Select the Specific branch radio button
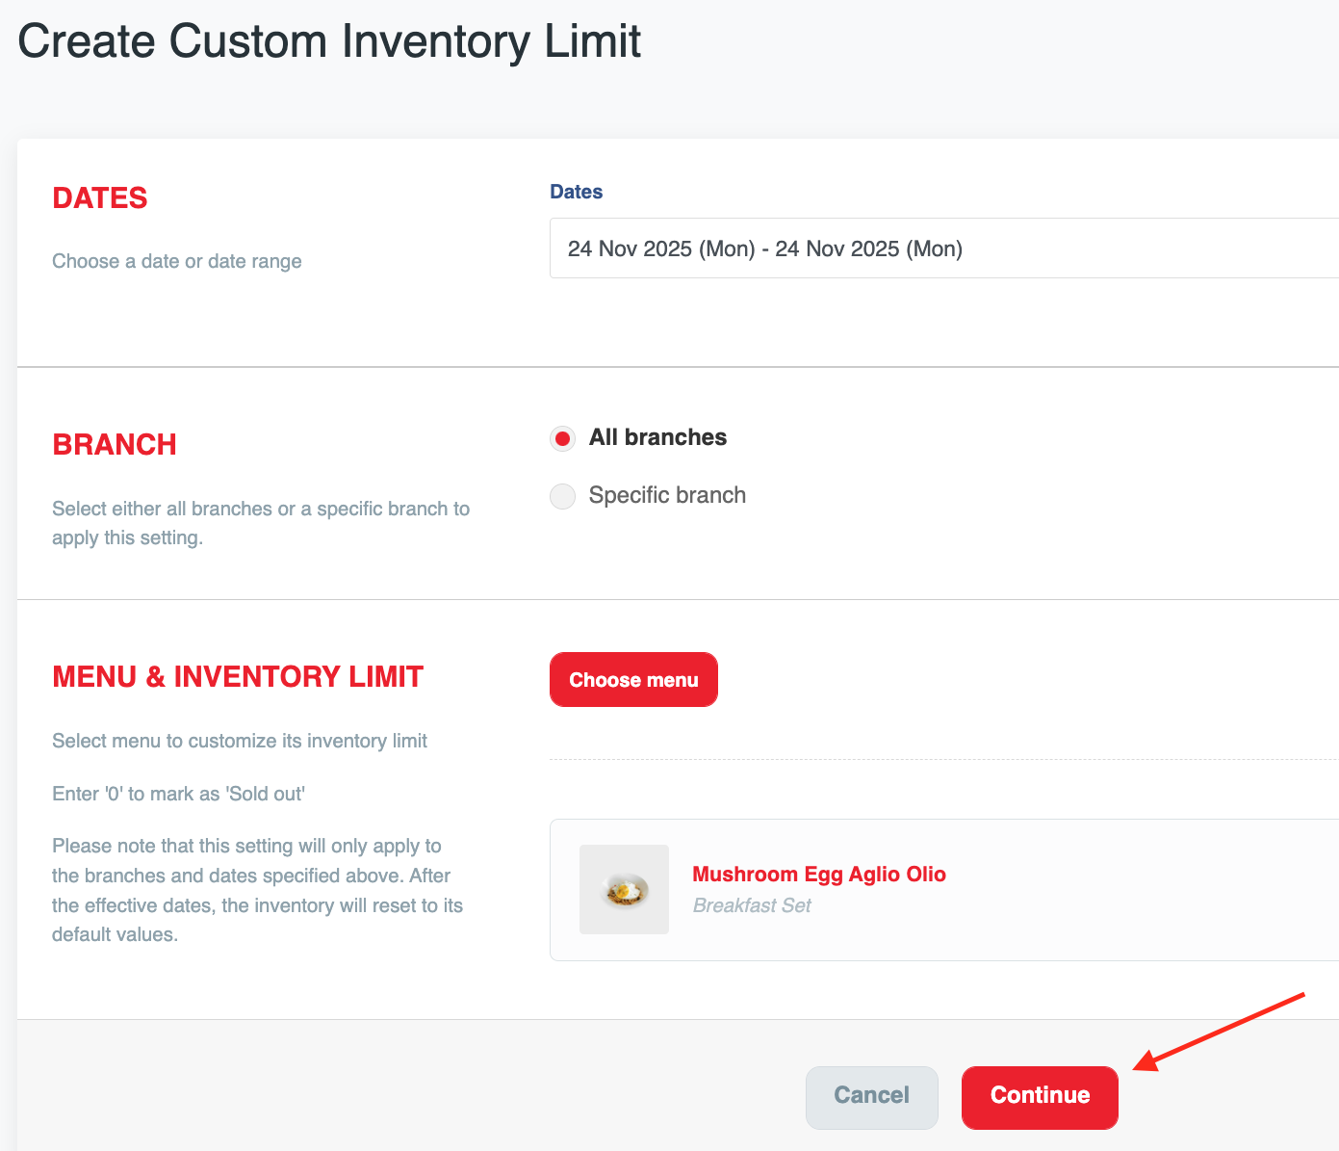Image resolution: width=1339 pixels, height=1151 pixels. (562, 496)
